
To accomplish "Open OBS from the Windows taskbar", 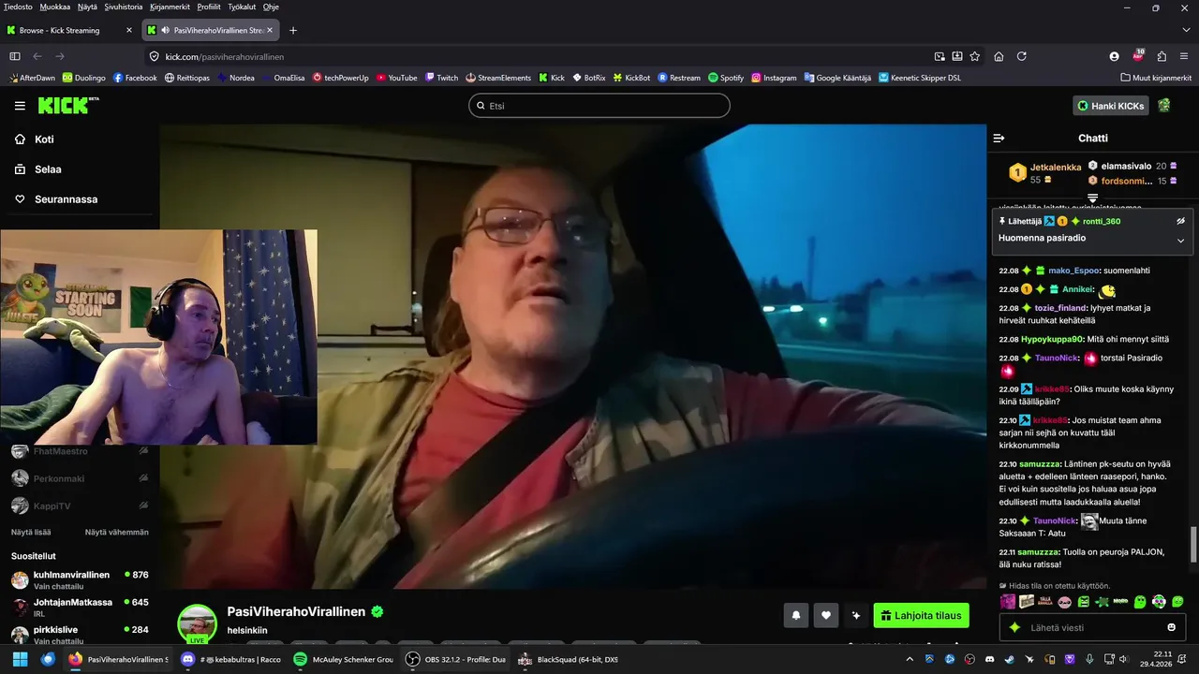I will pyautogui.click(x=455, y=659).
